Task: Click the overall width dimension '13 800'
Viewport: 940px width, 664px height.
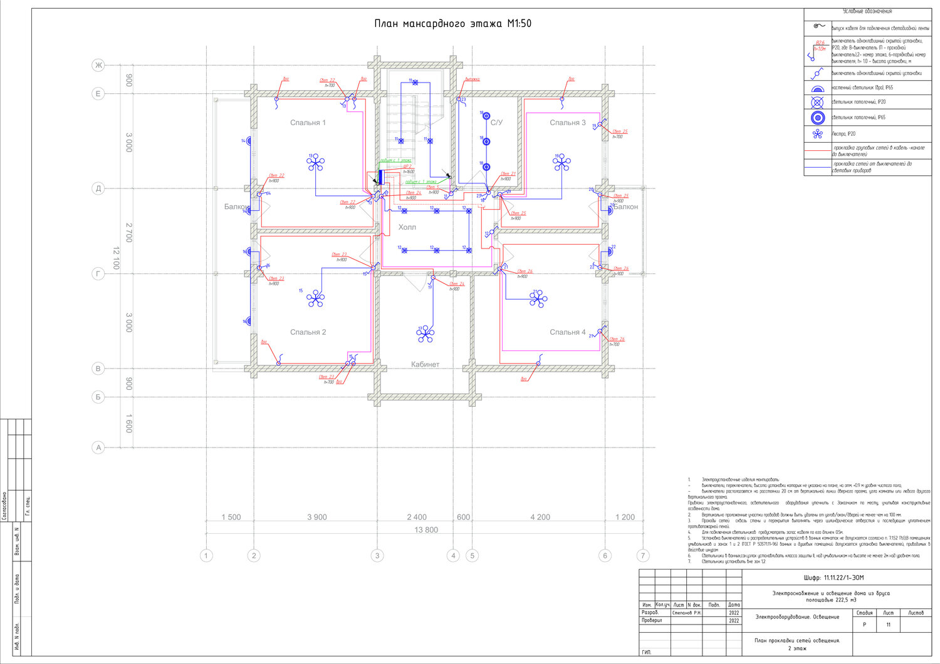Action: click(x=427, y=530)
